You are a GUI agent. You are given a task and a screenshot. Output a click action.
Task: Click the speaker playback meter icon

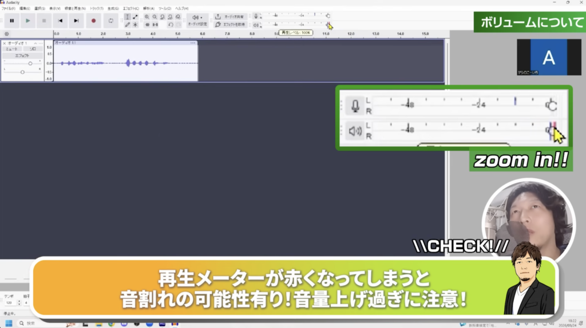click(x=256, y=24)
